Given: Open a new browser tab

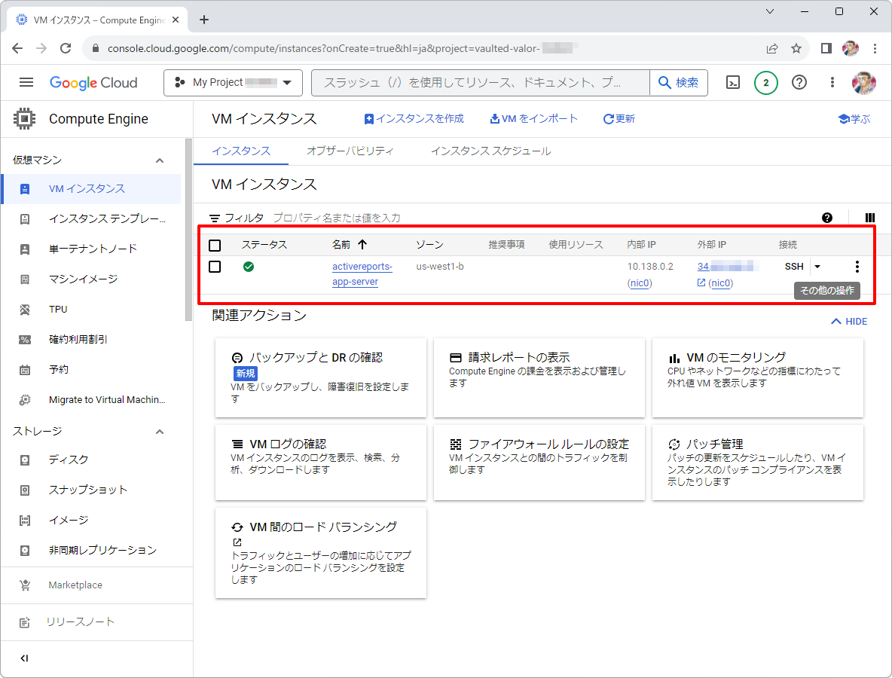Looking at the screenshot, I should (204, 20).
